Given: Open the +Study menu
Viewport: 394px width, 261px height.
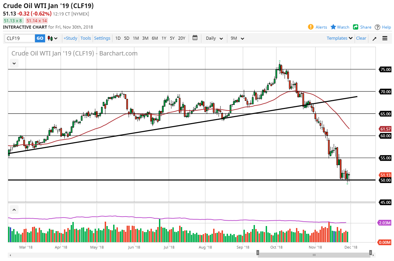Looking at the screenshot, I should tap(70, 38).
